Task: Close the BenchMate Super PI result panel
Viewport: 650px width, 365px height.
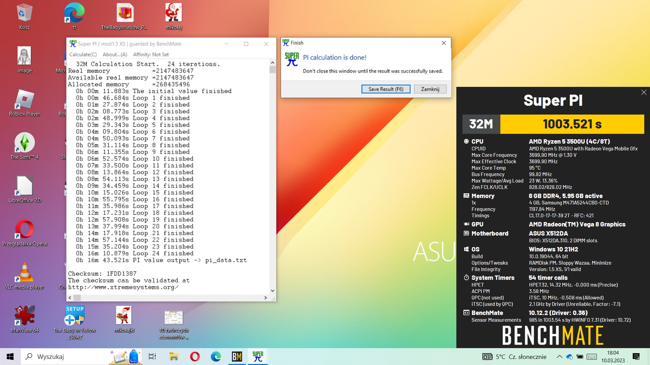Action: pos(644,92)
